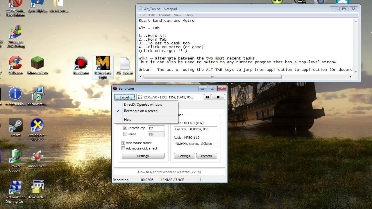Open the amddriver desktop icon
Viewport: 372px width, 209px height.
37,159
